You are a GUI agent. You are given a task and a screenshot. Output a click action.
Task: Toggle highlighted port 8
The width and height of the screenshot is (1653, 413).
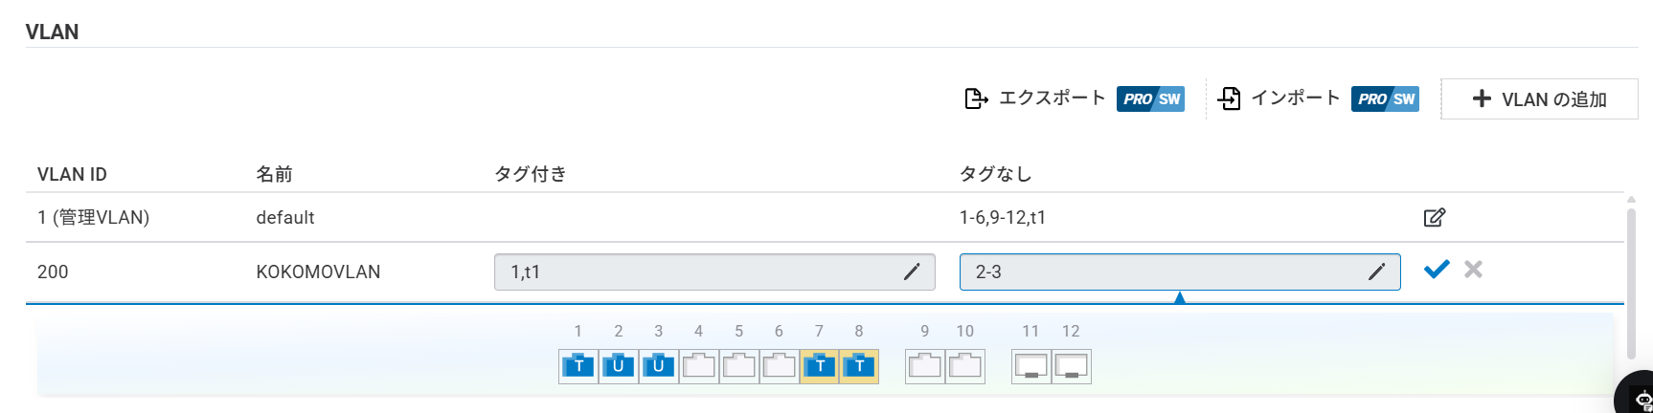click(860, 365)
